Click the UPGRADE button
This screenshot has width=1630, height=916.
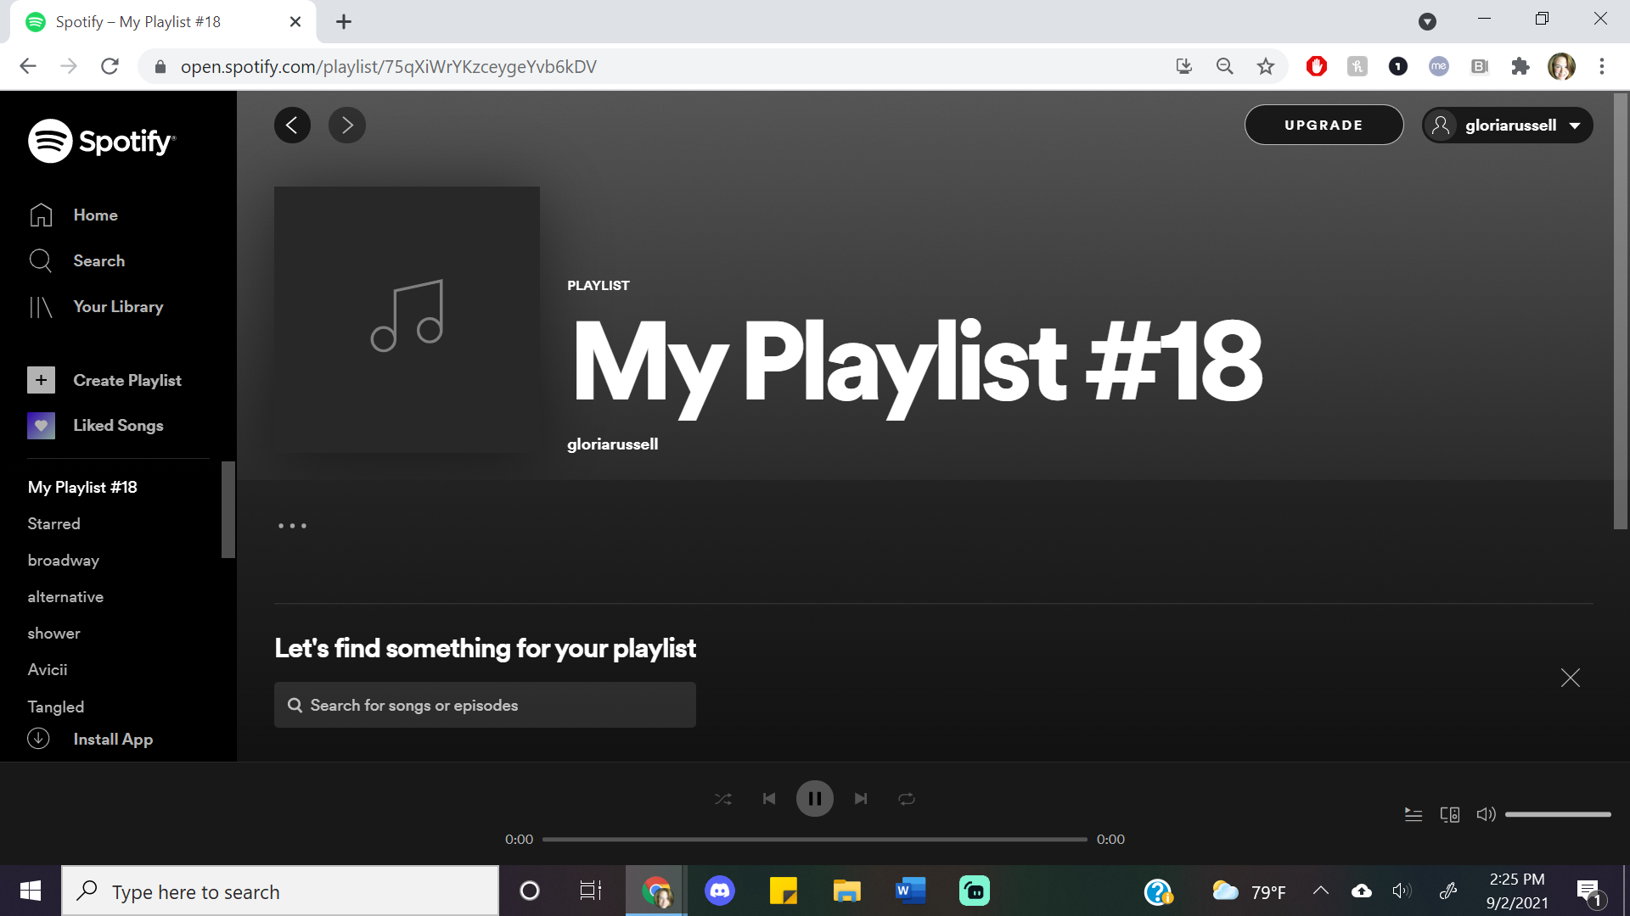(x=1323, y=126)
